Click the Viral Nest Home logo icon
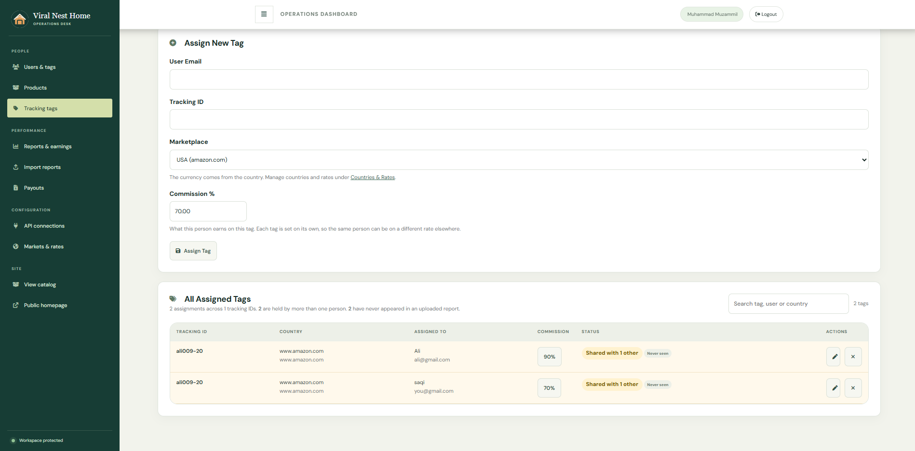Image resolution: width=915 pixels, height=451 pixels. click(20, 19)
